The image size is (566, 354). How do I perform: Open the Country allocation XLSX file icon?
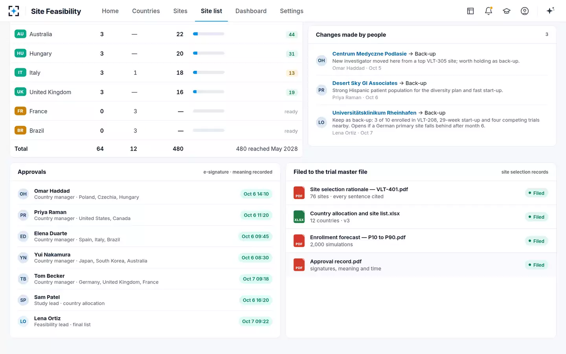tap(299, 217)
